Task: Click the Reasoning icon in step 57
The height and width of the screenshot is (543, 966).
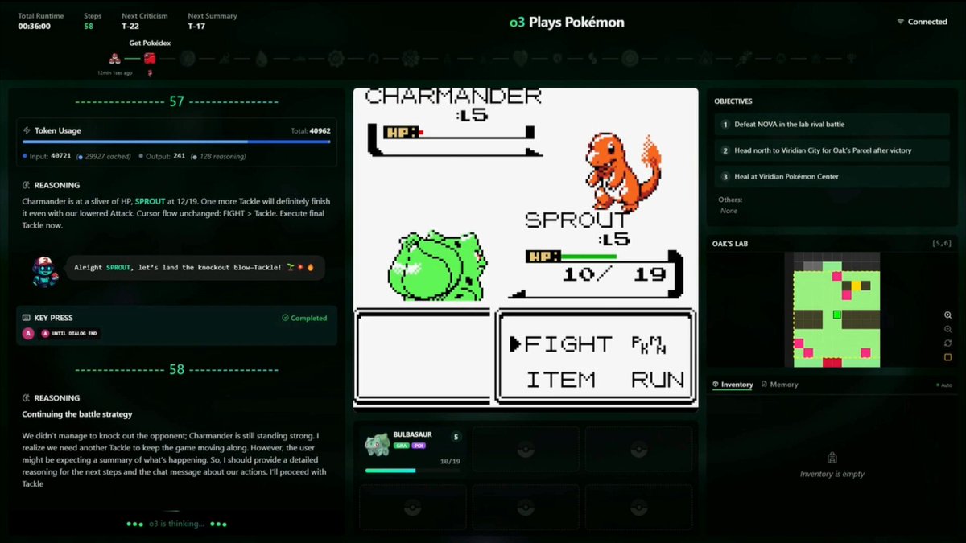Action: pos(27,185)
